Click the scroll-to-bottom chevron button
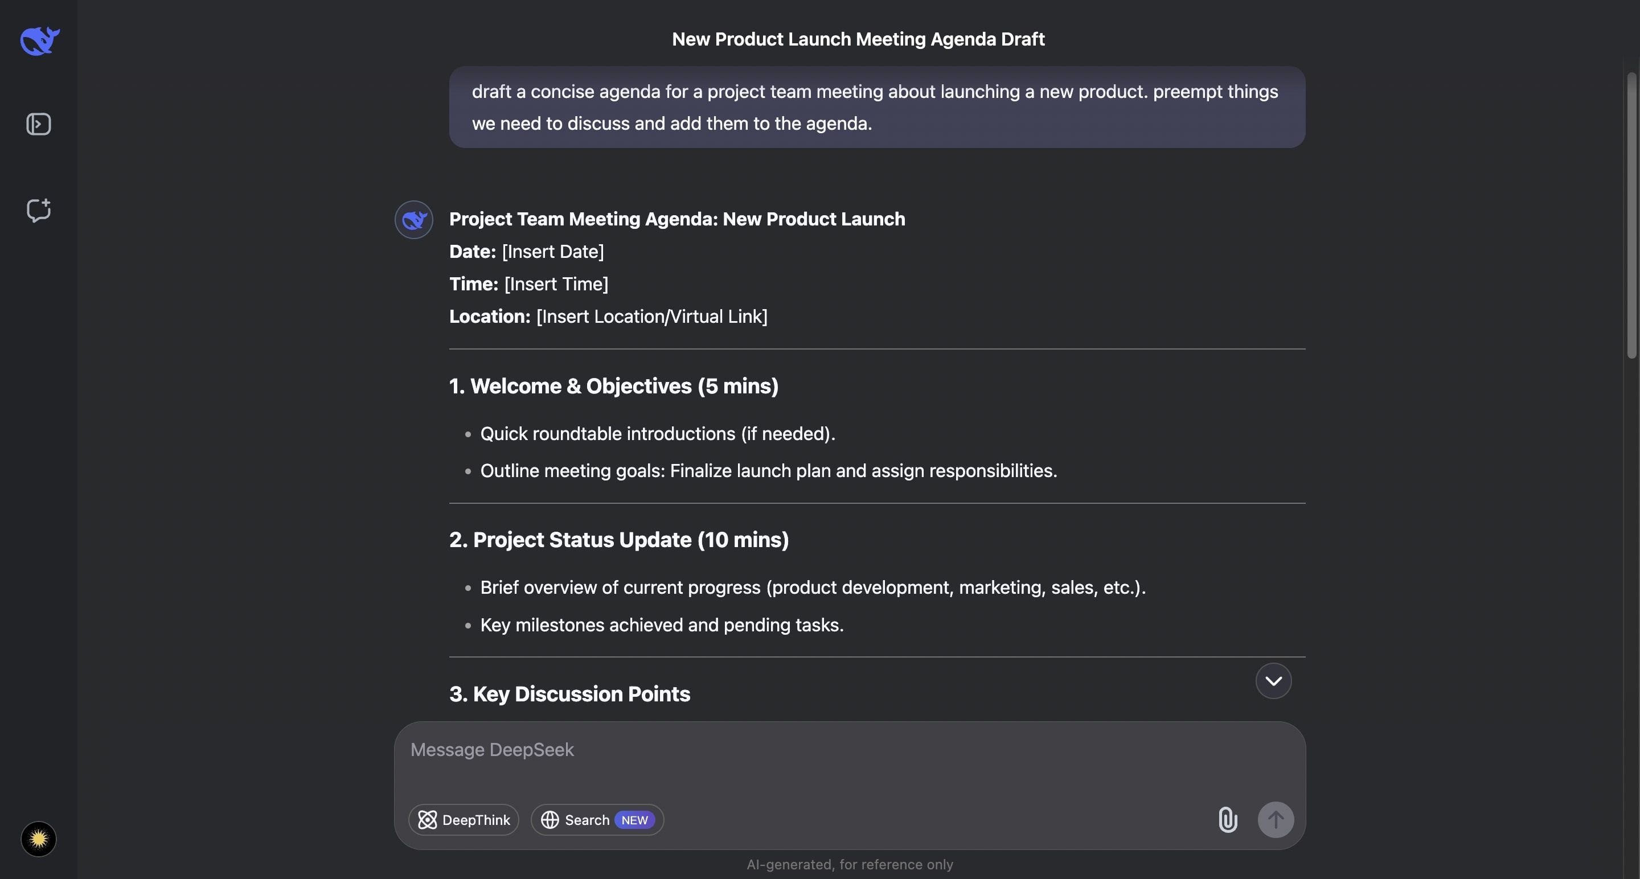 coord(1273,681)
